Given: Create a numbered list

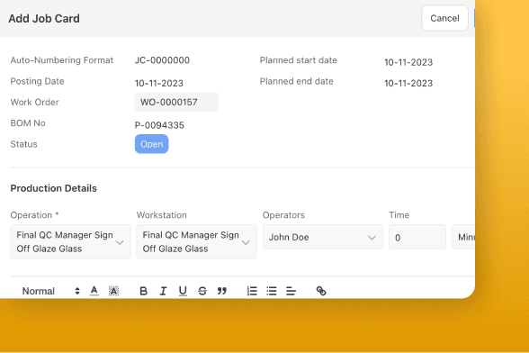Looking at the screenshot, I should [252, 291].
